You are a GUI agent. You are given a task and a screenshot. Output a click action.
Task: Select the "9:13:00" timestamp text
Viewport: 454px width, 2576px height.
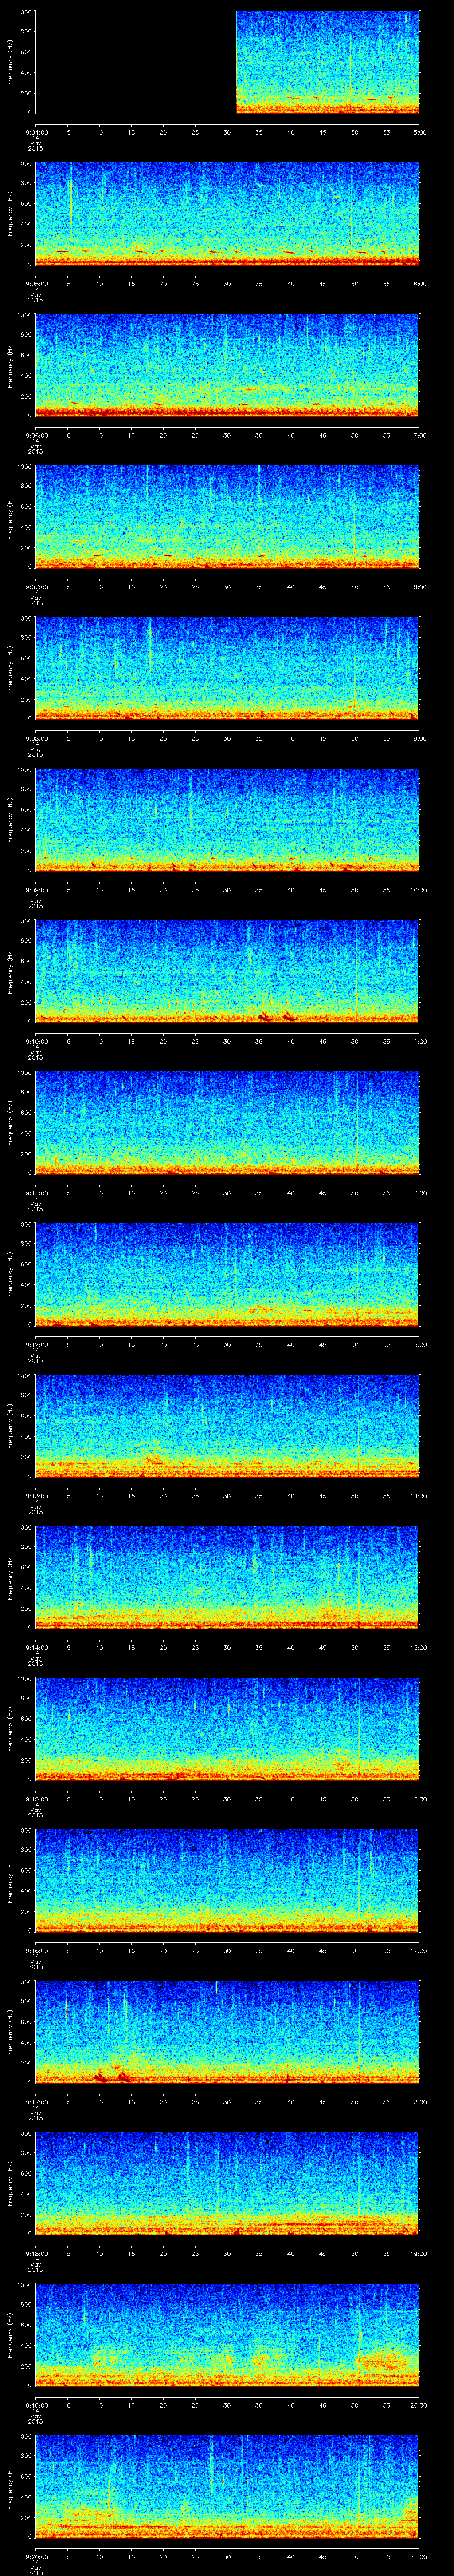pyautogui.click(x=36, y=1496)
